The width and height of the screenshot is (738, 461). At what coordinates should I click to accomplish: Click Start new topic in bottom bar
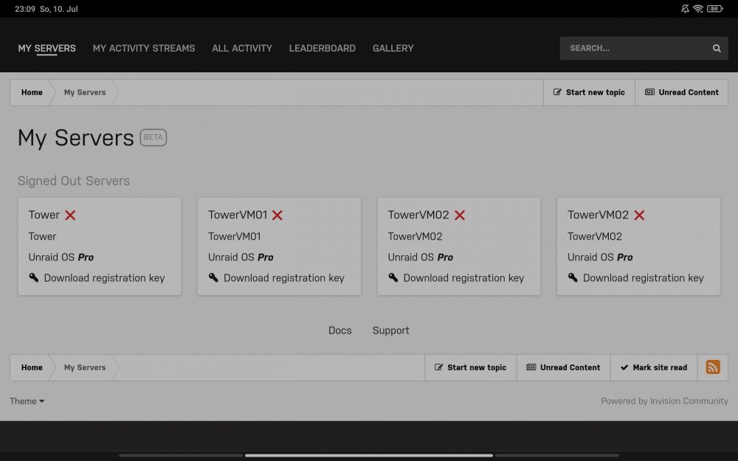pos(470,367)
